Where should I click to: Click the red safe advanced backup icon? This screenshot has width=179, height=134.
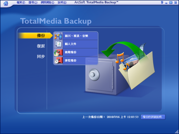coord(58,52)
